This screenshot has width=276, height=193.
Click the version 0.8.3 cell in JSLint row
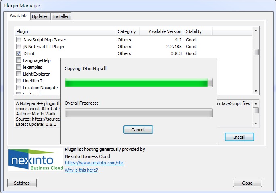176,53
